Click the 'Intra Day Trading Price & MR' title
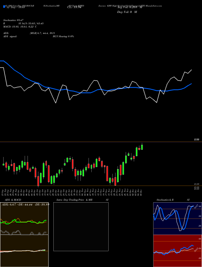Screen dimensions: 202x267 74,200
